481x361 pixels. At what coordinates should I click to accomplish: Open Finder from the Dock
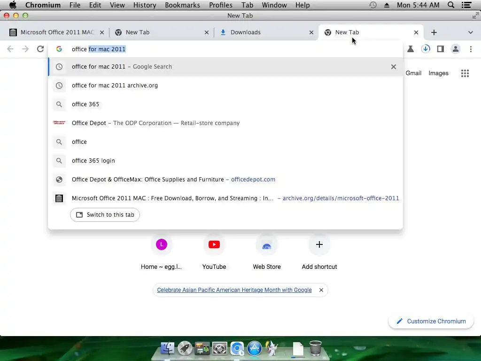(x=168, y=348)
